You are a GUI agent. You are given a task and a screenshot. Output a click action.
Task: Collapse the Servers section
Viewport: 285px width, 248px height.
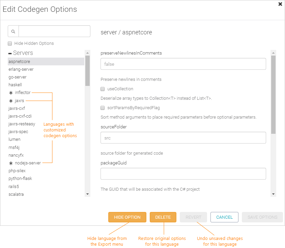[x=9, y=53]
